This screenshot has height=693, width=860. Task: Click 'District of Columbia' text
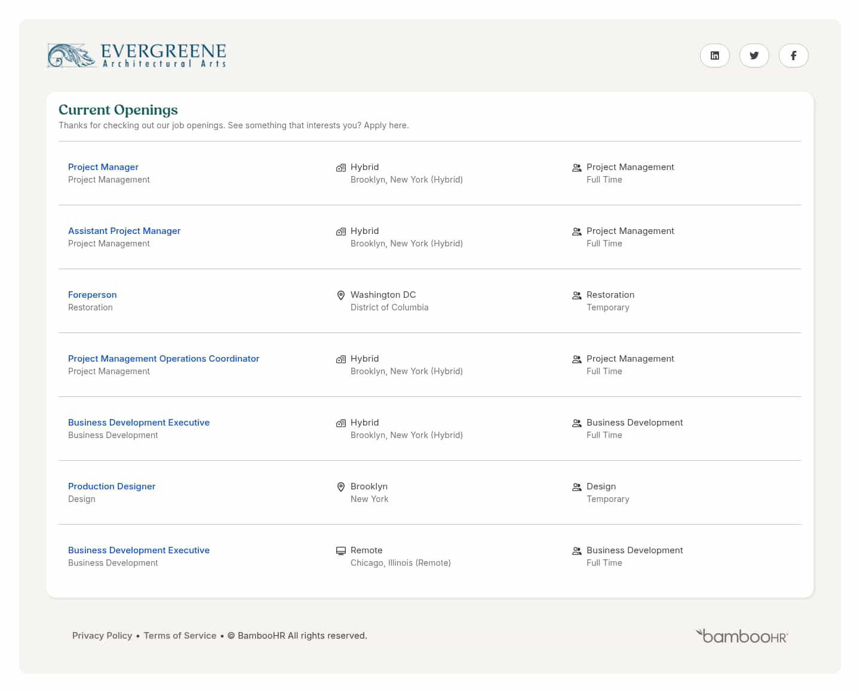click(x=389, y=307)
